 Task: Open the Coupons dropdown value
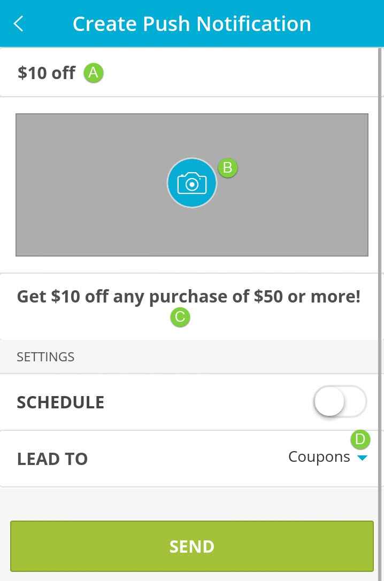319,457
